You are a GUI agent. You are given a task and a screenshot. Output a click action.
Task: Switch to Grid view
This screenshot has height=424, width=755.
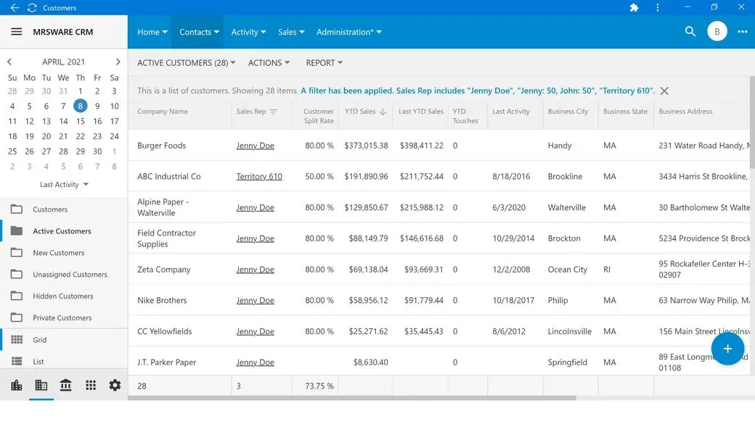pos(39,340)
